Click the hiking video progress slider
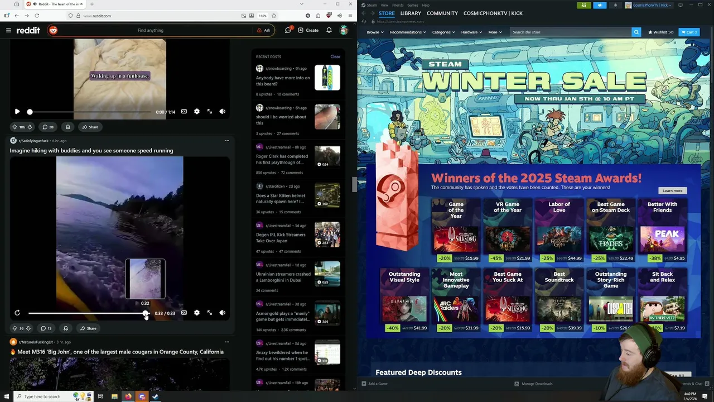 [88, 313]
